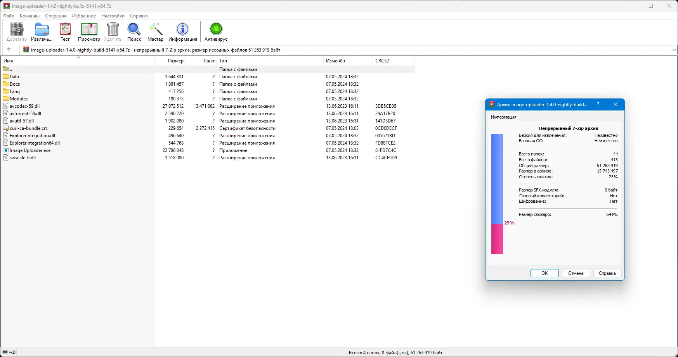678x357 pixels.
Task: Open the Избранное menu
Action: coord(84,16)
